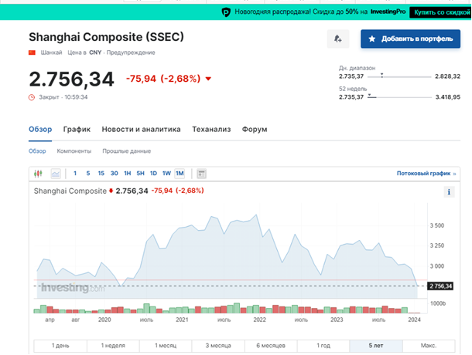The height and width of the screenshot is (355, 472).
Task: Click the day high value 2.828,32
Action: [447, 76]
